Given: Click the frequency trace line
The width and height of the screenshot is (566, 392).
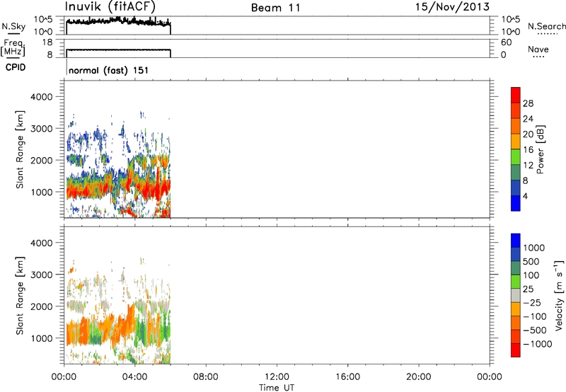Looking at the screenshot, I should (x=118, y=50).
